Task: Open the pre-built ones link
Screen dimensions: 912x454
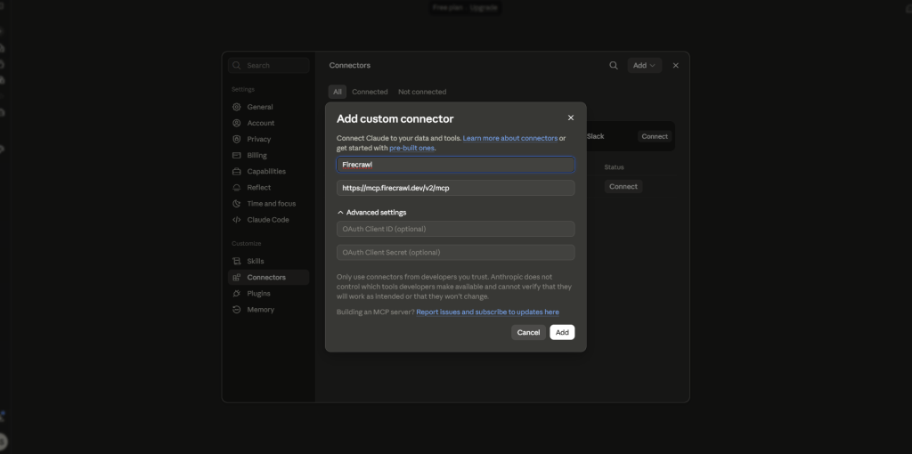Action: click(411, 149)
